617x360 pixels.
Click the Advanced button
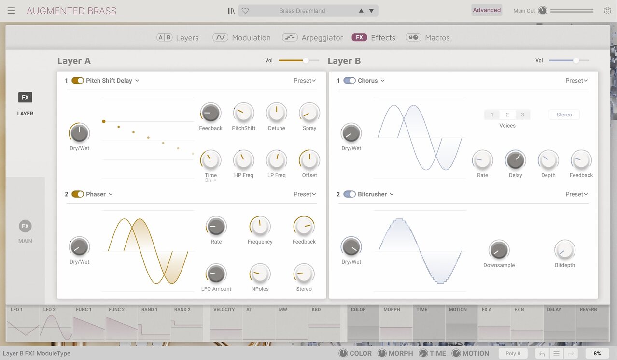(x=486, y=10)
